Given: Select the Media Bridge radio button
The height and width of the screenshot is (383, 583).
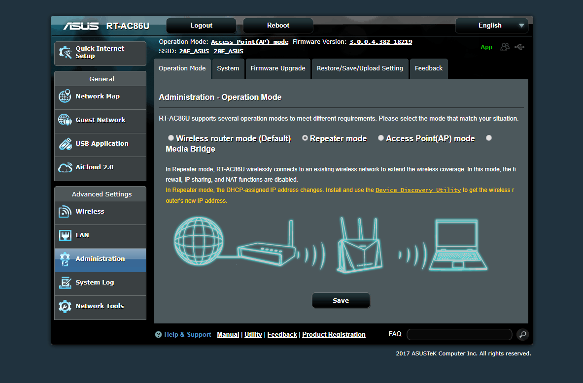Looking at the screenshot, I should point(489,138).
